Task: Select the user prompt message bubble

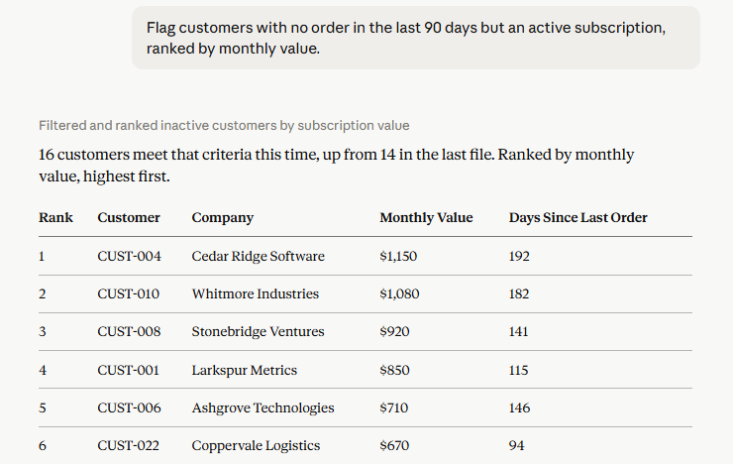Action: coord(416,38)
